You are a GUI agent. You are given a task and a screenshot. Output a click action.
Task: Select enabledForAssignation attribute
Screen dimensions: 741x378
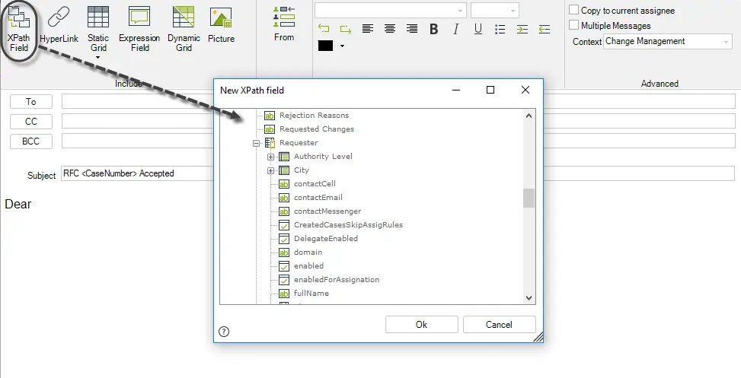coord(337,279)
